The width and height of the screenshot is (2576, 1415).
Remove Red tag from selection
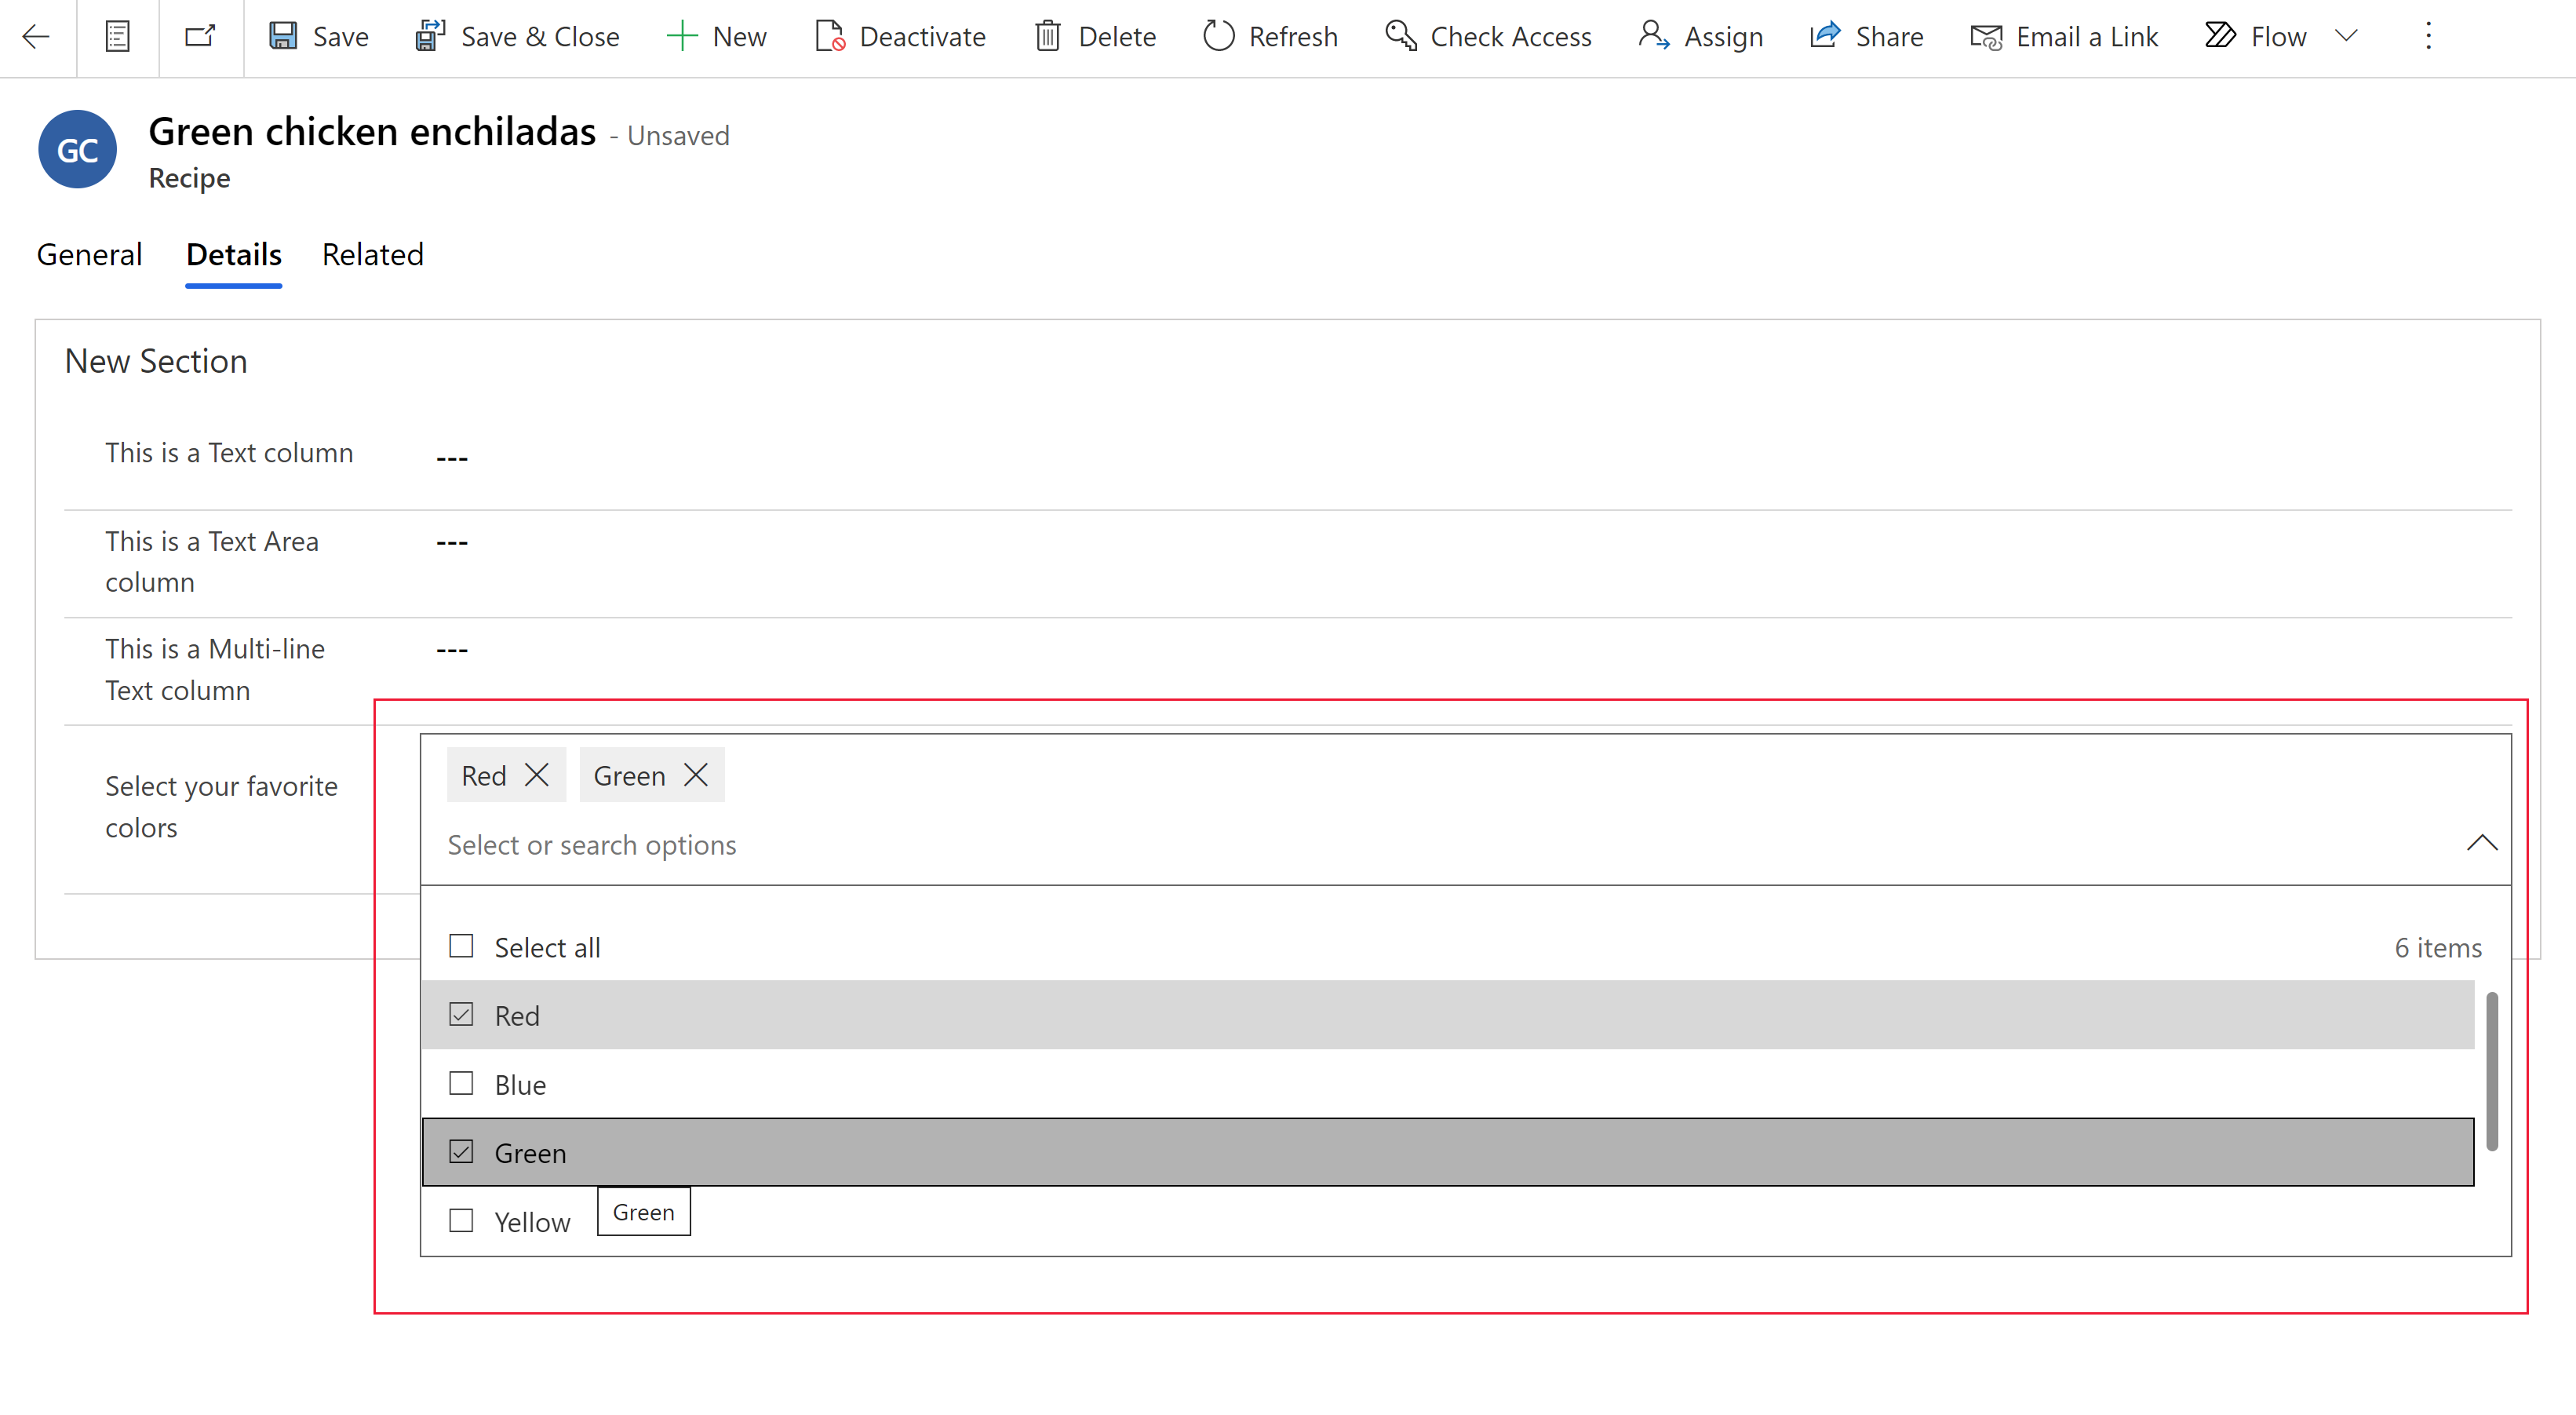[538, 775]
